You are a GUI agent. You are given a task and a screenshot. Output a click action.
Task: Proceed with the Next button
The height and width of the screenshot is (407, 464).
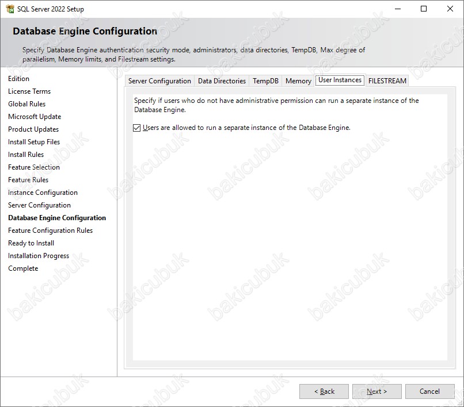(376, 391)
